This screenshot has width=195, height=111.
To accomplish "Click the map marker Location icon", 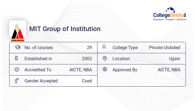I will (105, 59).
